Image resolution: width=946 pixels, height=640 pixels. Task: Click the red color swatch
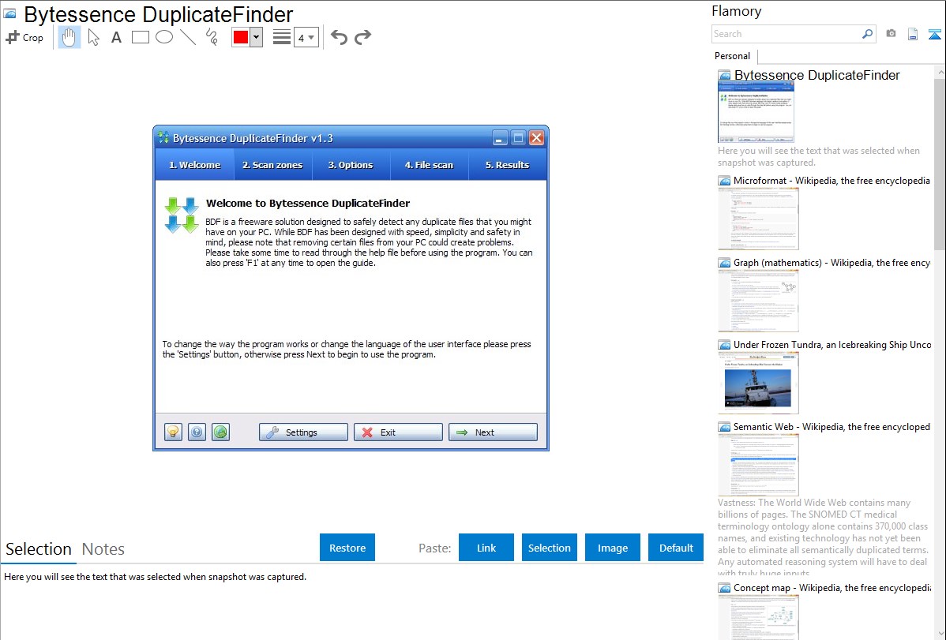tap(241, 37)
